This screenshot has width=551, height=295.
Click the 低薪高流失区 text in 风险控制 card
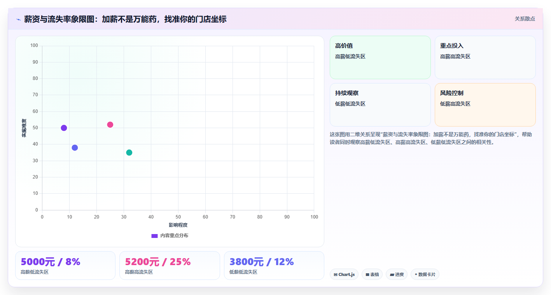click(455, 104)
